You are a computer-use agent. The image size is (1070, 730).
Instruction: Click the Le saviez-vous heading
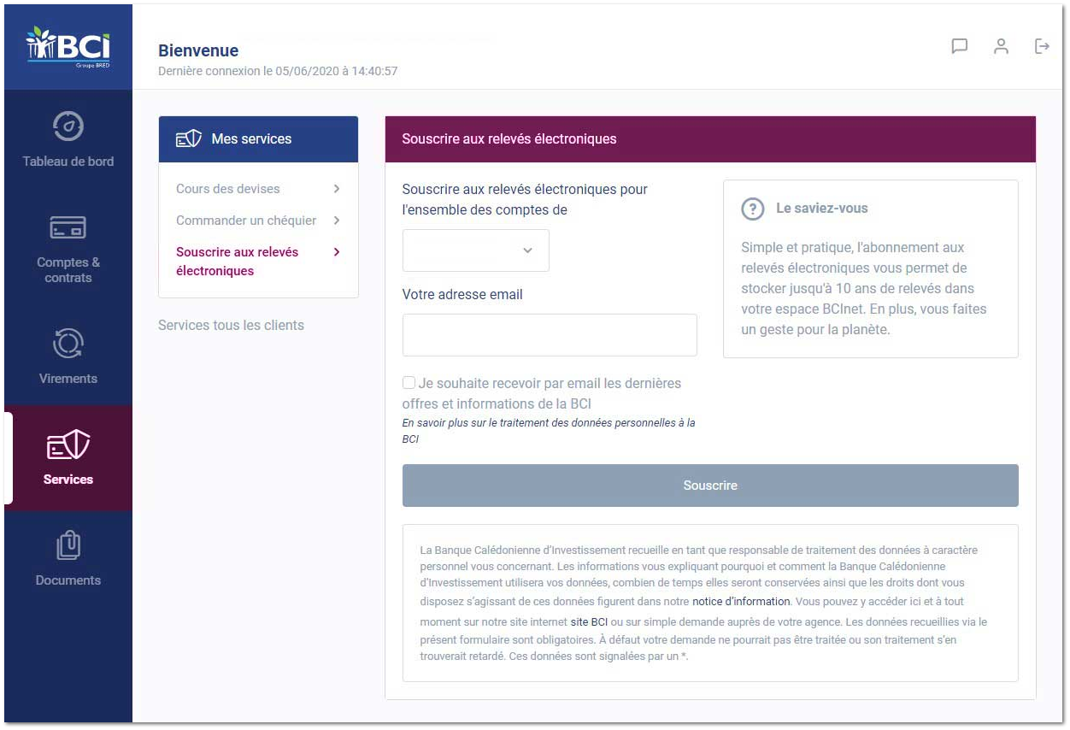click(821, 209)
